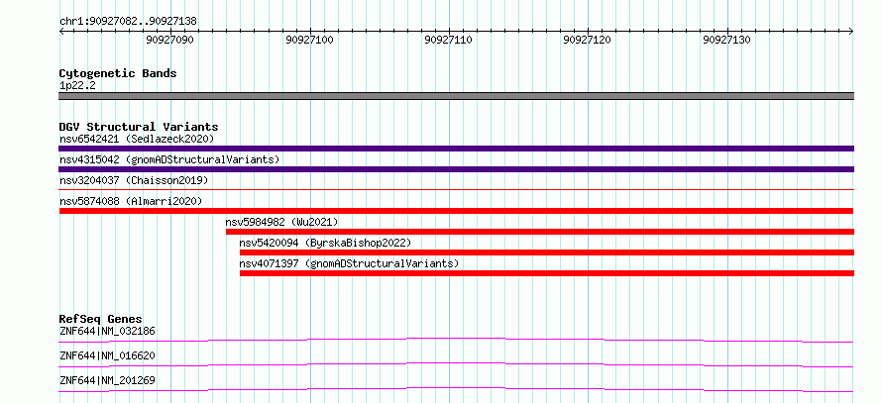Select the magenta line under ZNF644|NM_201269

click(456, 389)
